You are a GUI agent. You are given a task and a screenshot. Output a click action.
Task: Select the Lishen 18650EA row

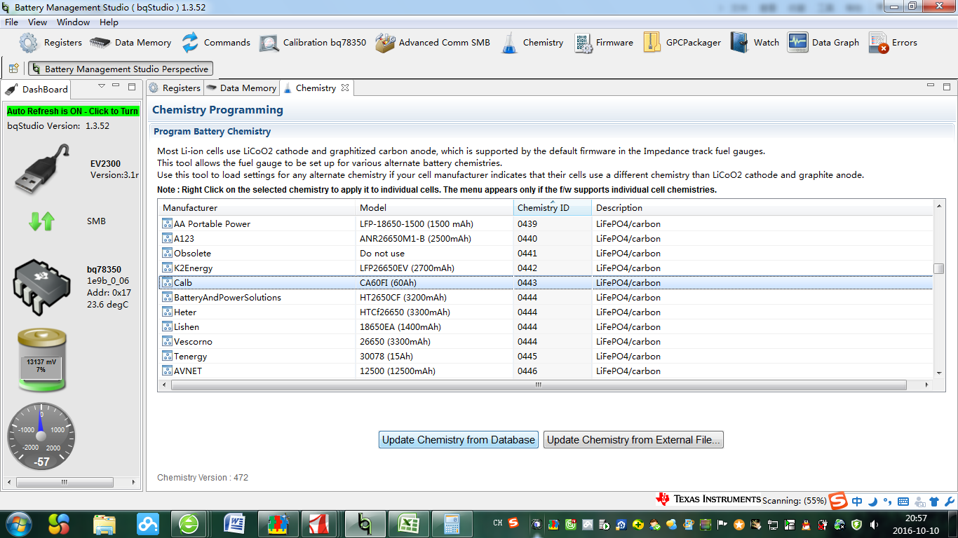click(546, 327)
